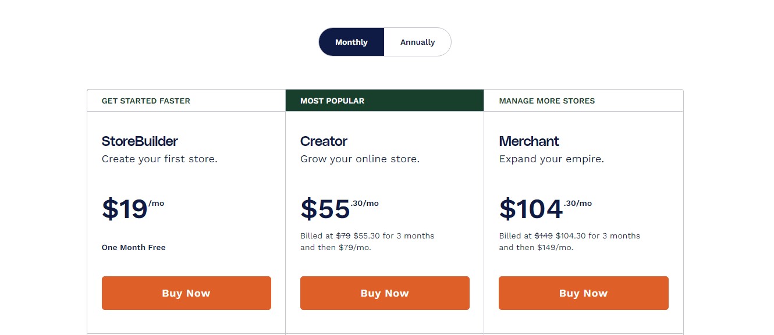This screenshot has width=774, height=335.
Task: Click Buy Now for the Creator plan
Action: tap(385, 293)
